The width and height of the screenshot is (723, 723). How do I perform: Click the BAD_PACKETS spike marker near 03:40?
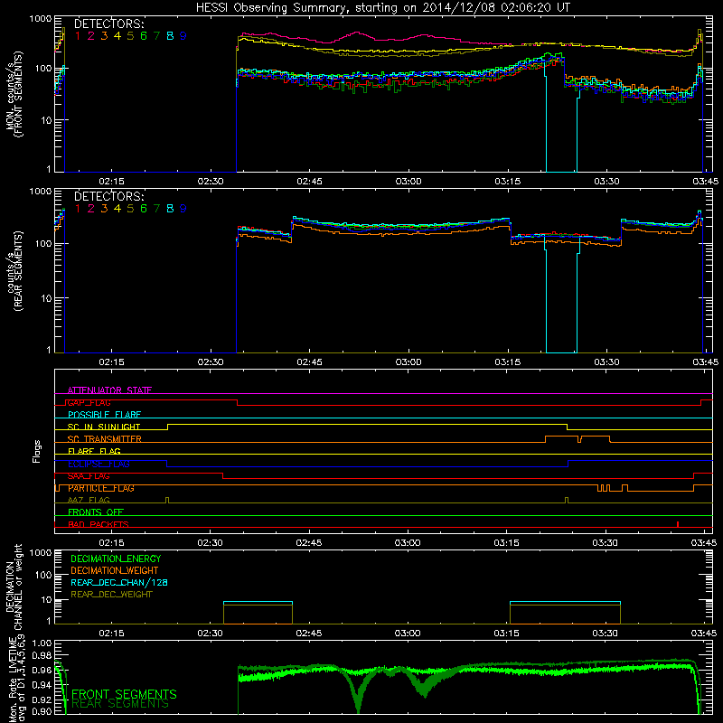[x=677, y=524]
